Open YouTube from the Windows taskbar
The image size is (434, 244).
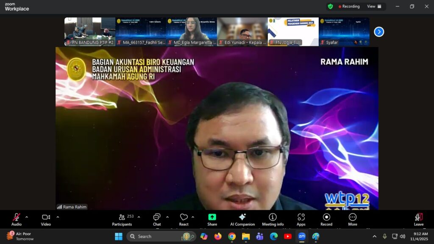pos(288,236)
